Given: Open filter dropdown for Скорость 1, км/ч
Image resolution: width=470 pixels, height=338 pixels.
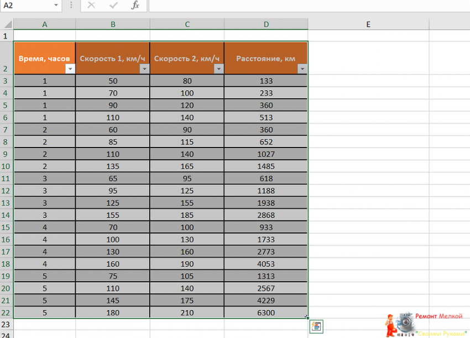Looking at the screenshot, I should (x=144, y=69).
